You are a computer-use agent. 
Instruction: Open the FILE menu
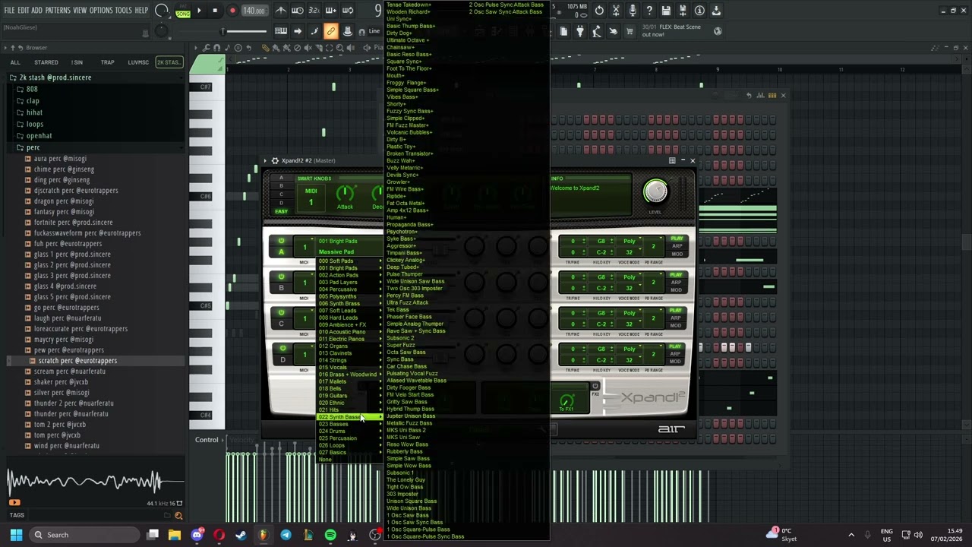tap(10, 11)
